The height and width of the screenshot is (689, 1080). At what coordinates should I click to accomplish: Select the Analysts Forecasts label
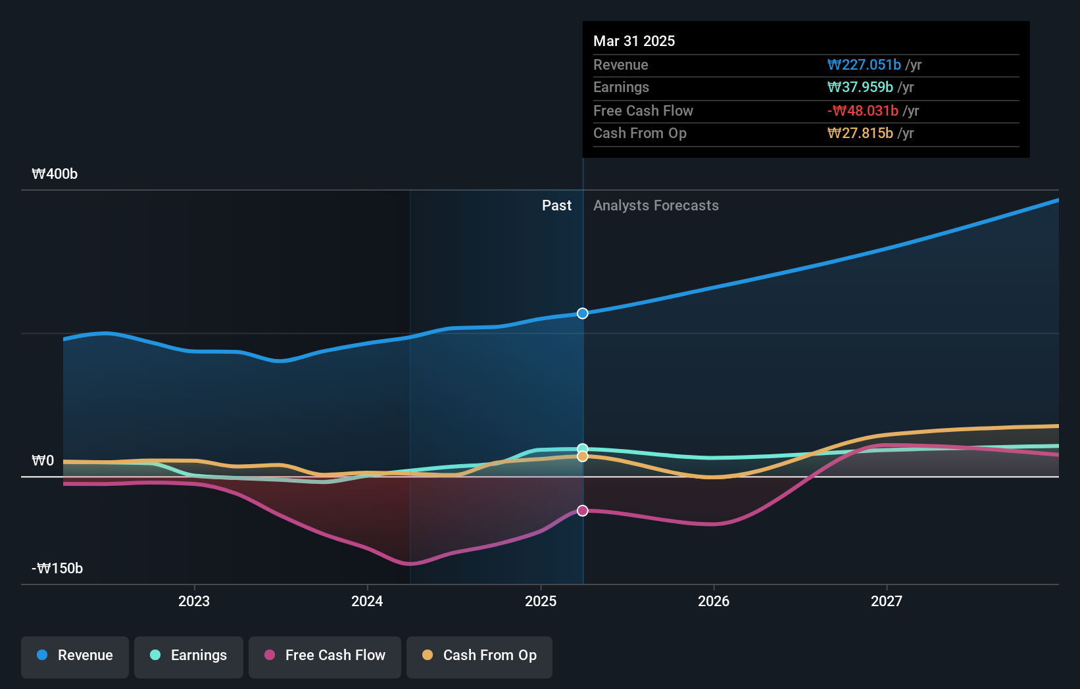coord(656,205)
